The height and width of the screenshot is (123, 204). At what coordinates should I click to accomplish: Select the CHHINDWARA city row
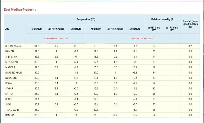(x=102, y=46)
